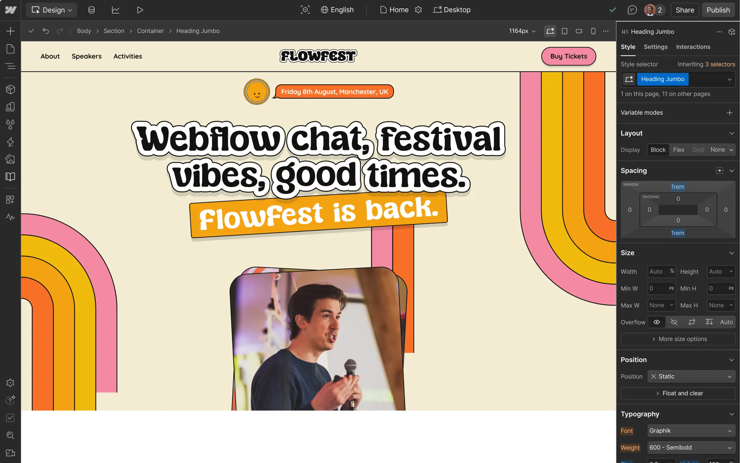
Task: Open the Assets image panel
Action: [x=10, y=159]
